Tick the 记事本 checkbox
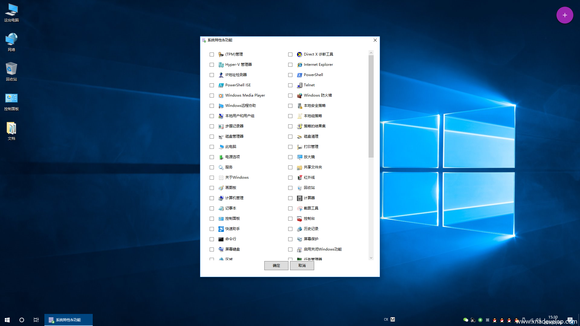 pyautogui.click(x=212, y=208)
